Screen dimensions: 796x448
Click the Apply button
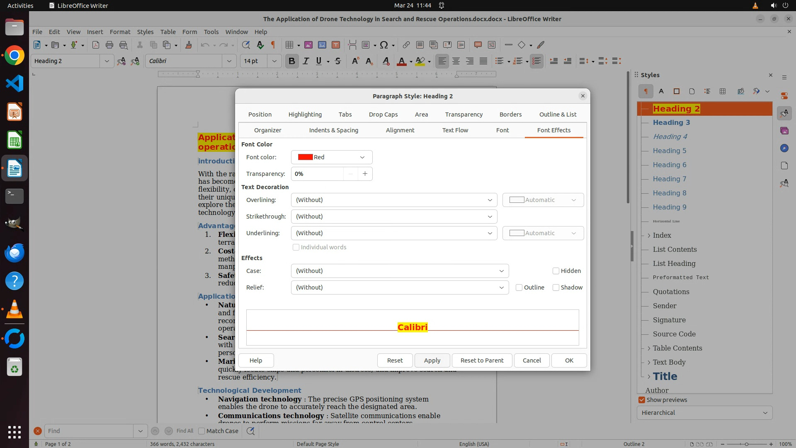point(432,360)
